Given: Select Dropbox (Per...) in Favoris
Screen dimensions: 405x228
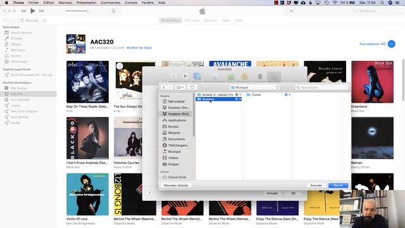Looking at the screenshot, I should pyautogui.click(x=176, y=108).
